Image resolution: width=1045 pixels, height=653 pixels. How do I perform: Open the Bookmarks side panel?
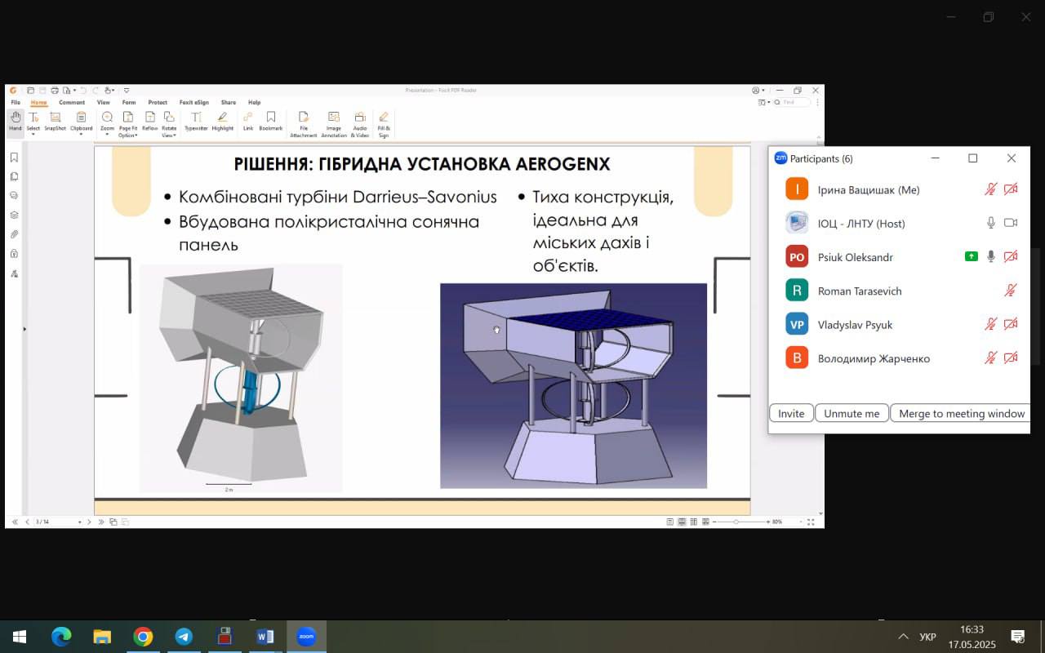click(x=14, y=158)
